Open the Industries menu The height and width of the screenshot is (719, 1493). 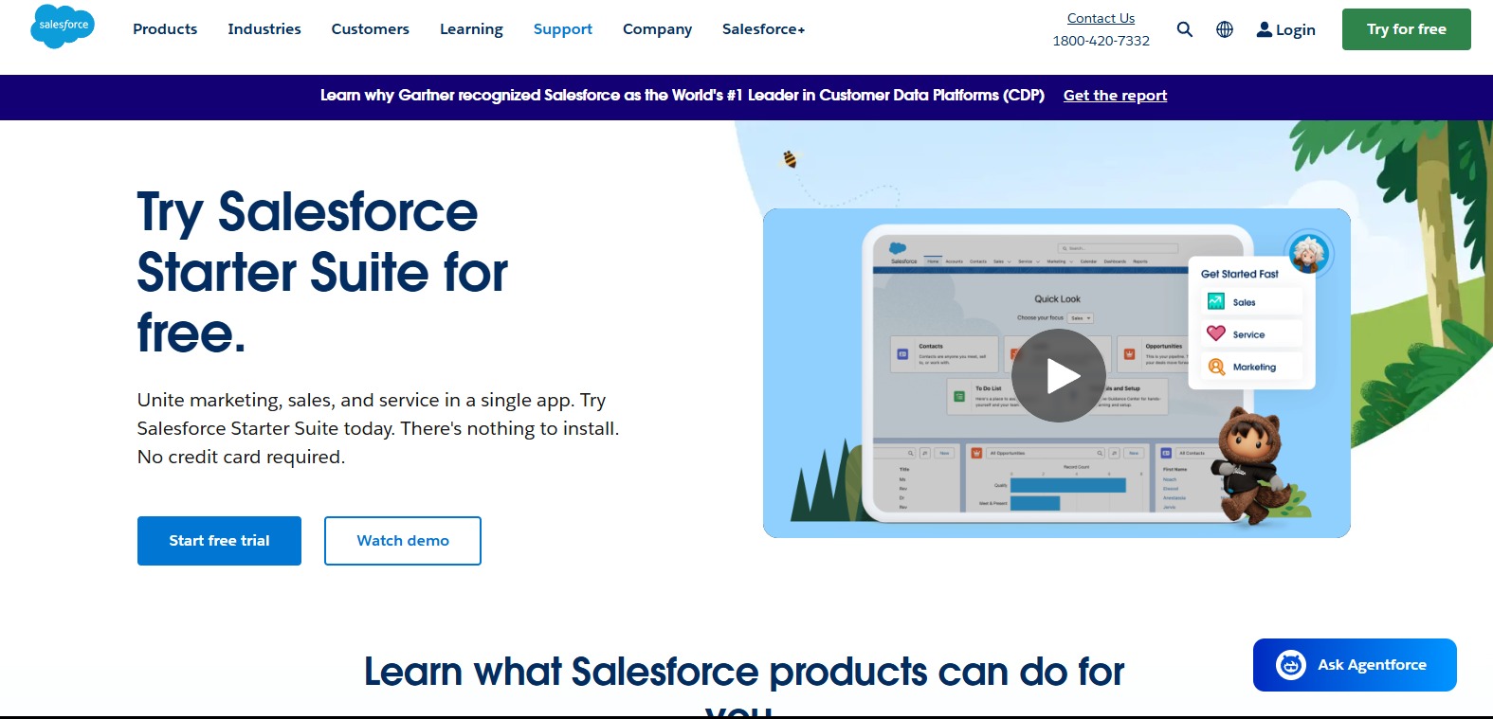pyautogui.click(x=264, y=29)
